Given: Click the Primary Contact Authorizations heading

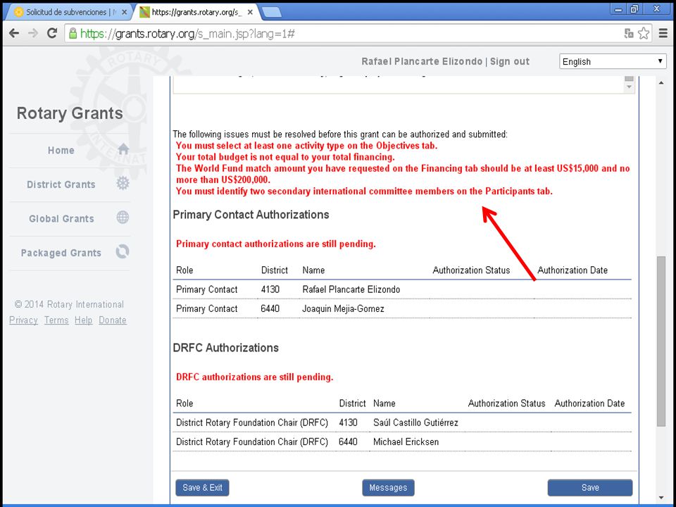Looking at the screenshot, I should pyautogui.click(x=251, y=215).
